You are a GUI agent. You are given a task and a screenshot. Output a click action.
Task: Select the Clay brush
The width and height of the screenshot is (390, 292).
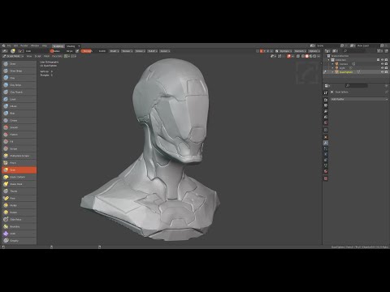click(x=19, y=78)
